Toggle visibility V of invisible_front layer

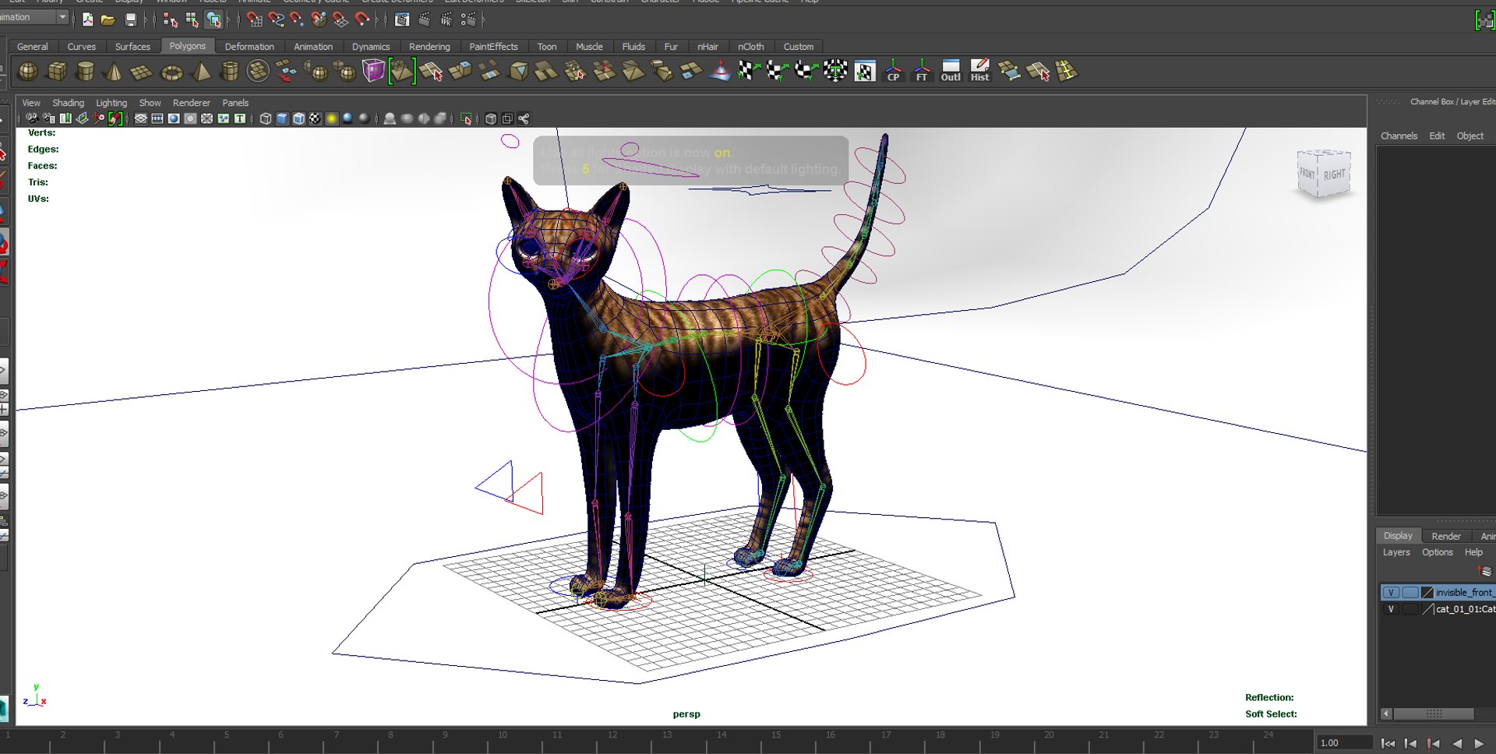[1391, 593]
